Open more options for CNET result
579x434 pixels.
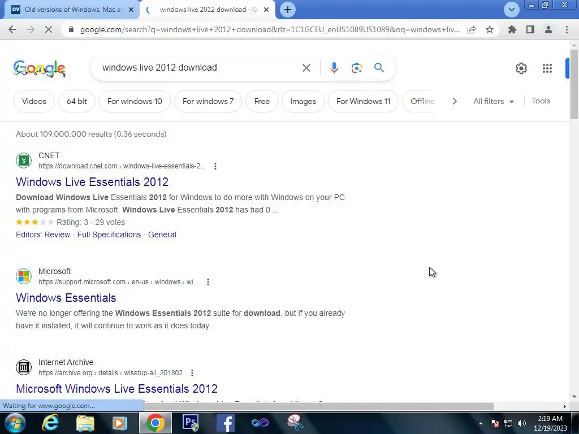(x=215, y=166)
